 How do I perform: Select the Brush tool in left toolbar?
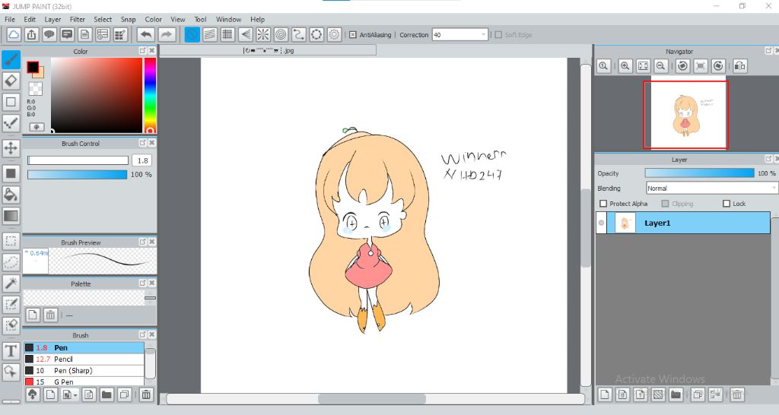point(11,59)
